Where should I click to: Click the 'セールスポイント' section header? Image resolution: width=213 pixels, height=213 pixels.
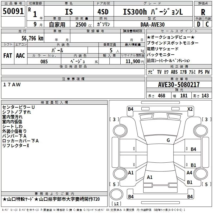pos(179,31)
